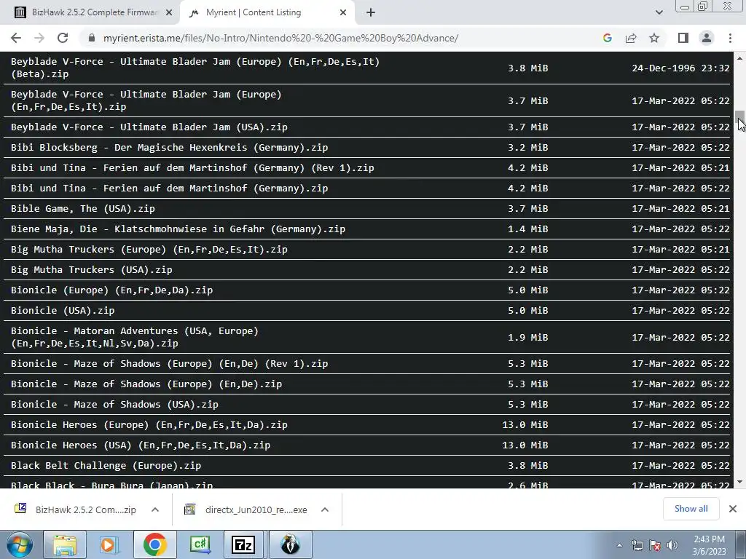The image size is (746, 559).
Task: Toggle the browser side panel icon
Action: point(683,38)
